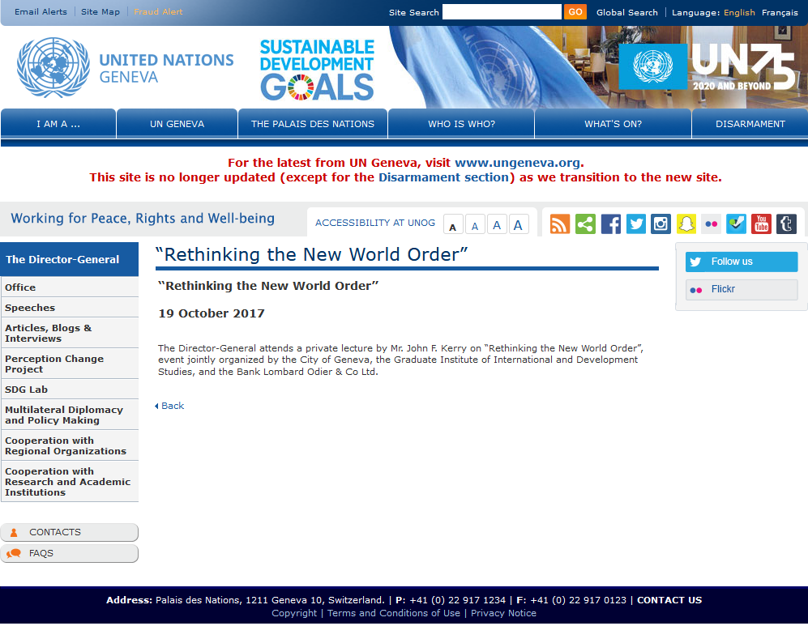Screen dimensions: 808x626
Task: Focus the Site Search input field
Action: pyautogui.click(x=502, y=12)
